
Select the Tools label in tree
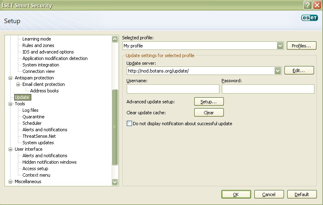click(20, 104)
